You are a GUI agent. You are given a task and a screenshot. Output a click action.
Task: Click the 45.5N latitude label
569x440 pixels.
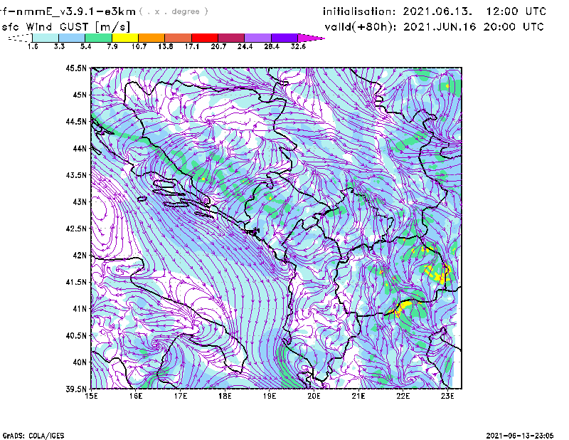point(76,68)
